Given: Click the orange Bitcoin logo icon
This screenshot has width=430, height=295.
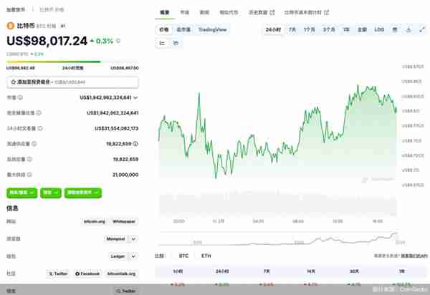Looking at the screenshot, I should (x=11, y=26).
